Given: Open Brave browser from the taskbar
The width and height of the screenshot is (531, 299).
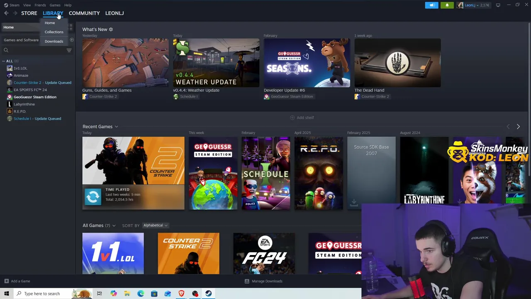Looking at the screenshot, I should 181,294.
